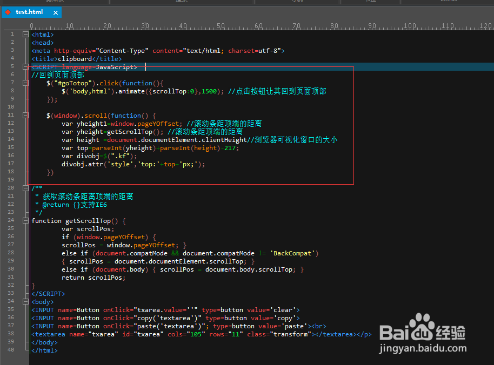Image resolution: width=494 pixels, height=365 pixels.
Task: Collapse the SCRIPT block fold on line 5
Action: coord(25,67)
